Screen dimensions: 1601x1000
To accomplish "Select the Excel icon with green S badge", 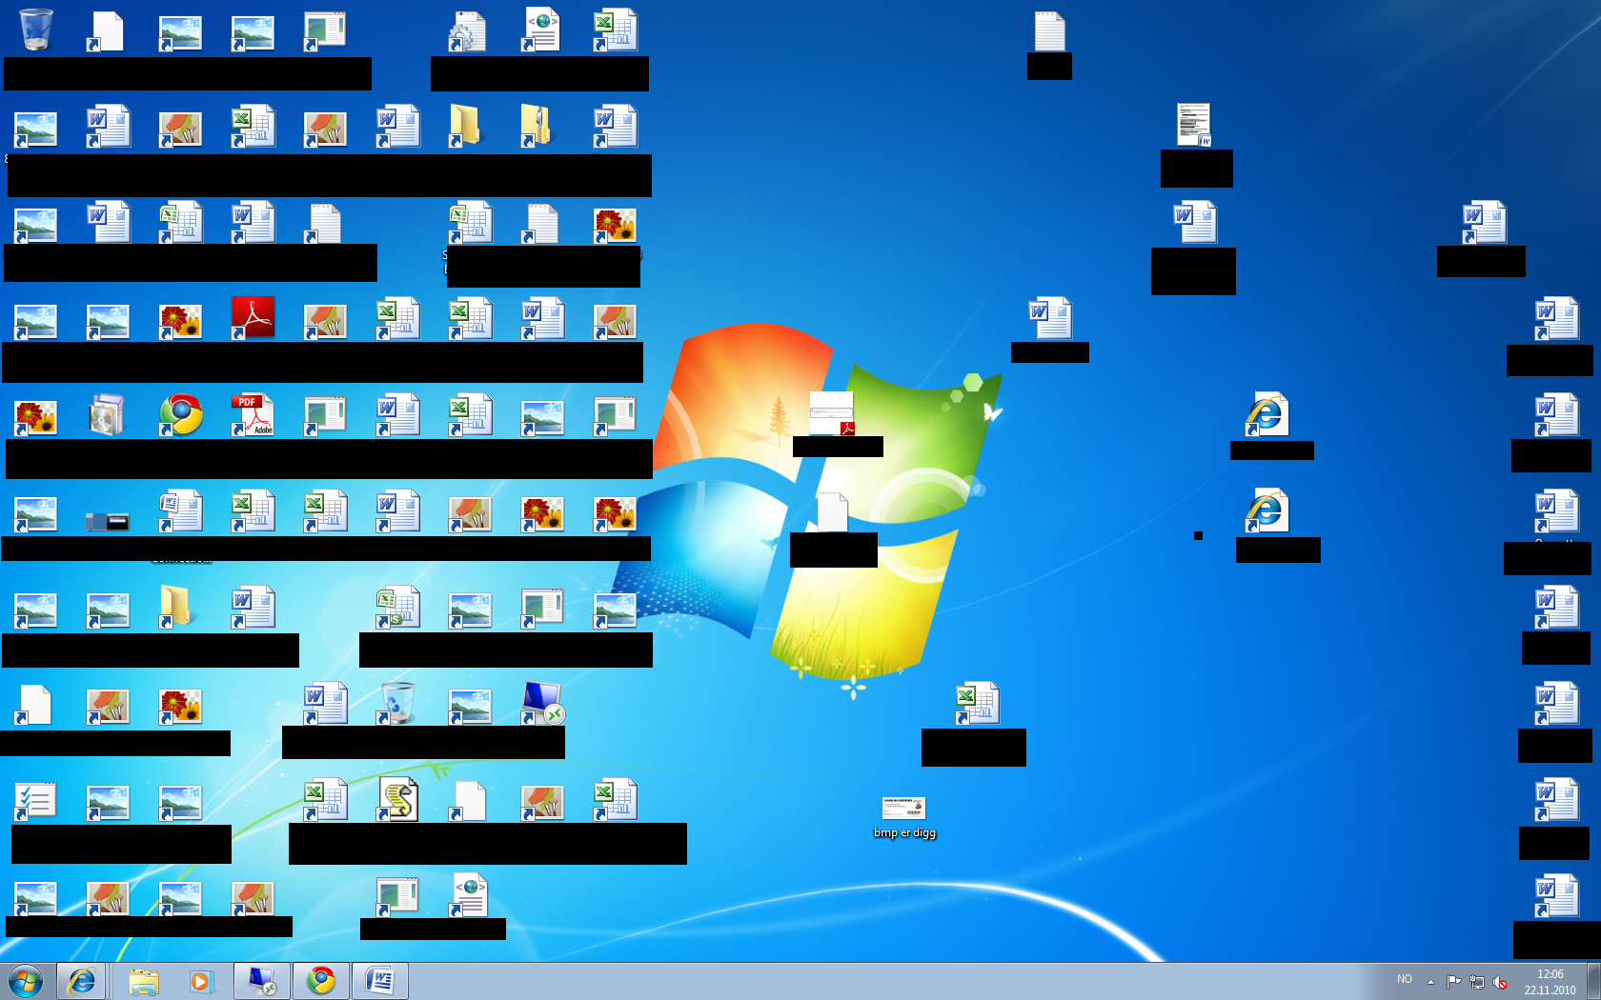I will click(397, 607).
